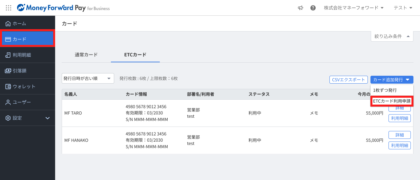Expand the 絞り込み条件 filter panel

coord(392,36)
